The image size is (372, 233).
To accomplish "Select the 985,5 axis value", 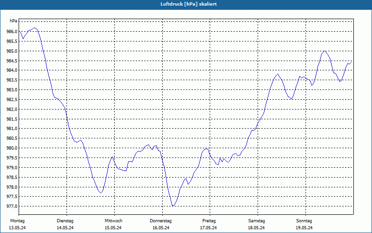I will (12, 41).
